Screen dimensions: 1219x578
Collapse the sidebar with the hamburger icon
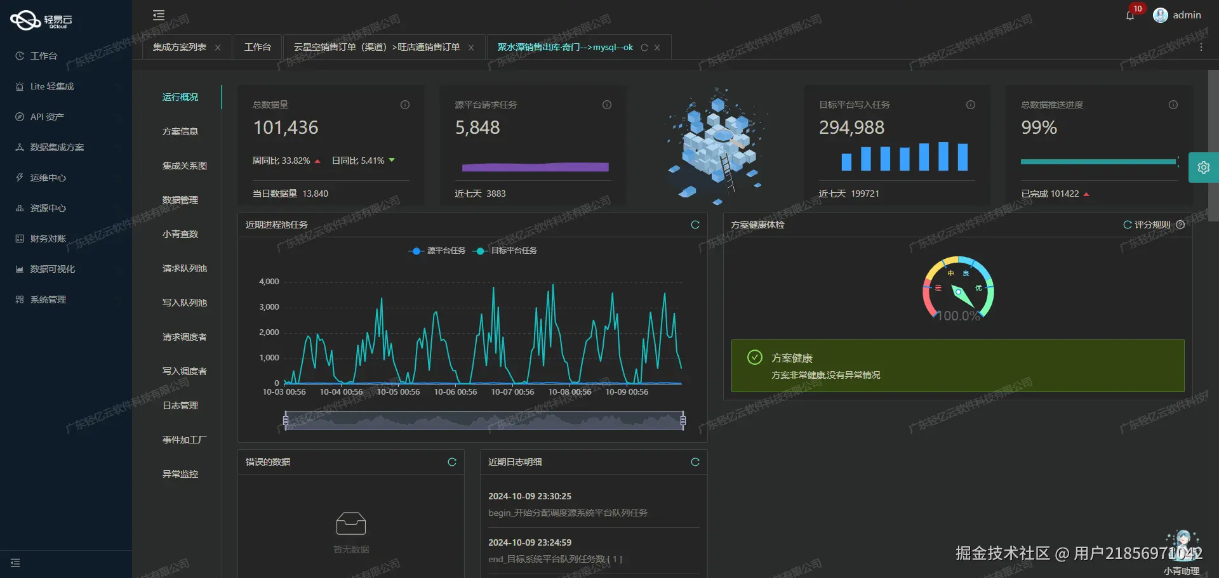point(159,15)
